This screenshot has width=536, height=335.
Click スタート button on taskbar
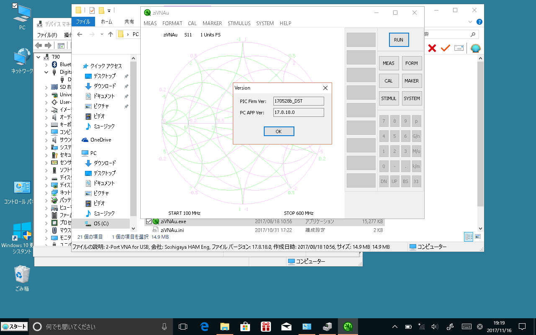pos(15,327)
